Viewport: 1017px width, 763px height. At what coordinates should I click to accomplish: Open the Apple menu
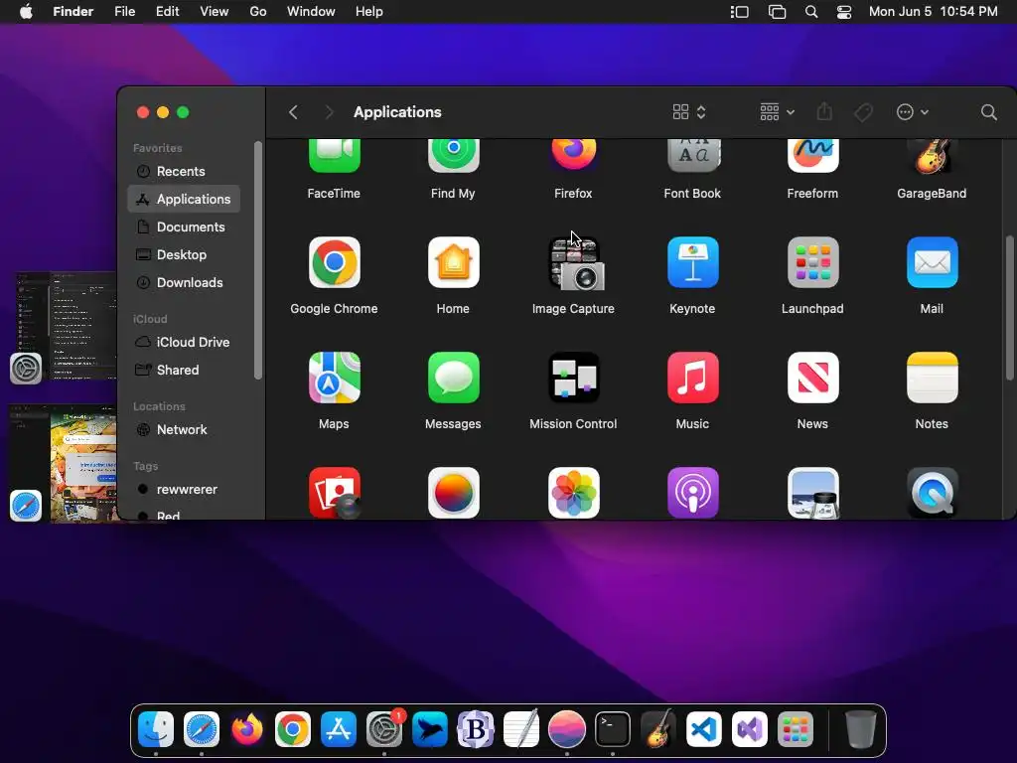(x=26, y=12)
